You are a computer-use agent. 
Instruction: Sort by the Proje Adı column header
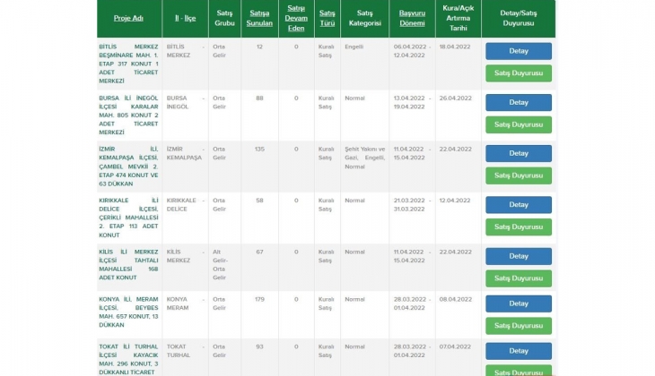point(128,18)
